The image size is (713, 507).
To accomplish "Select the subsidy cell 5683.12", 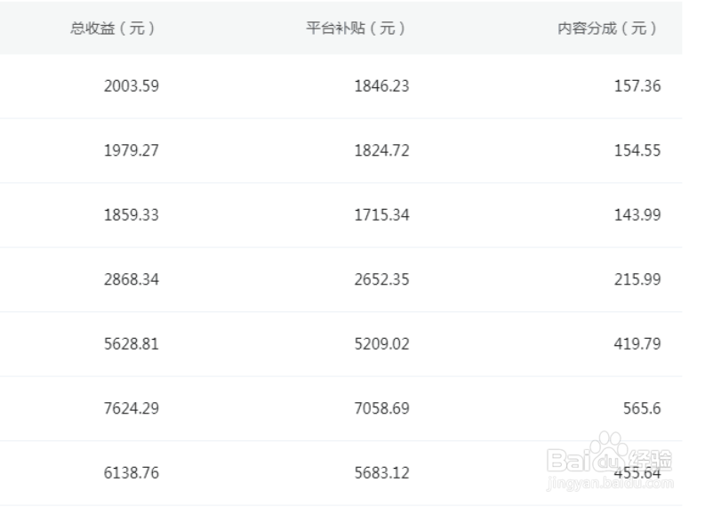I will point(381,472).
